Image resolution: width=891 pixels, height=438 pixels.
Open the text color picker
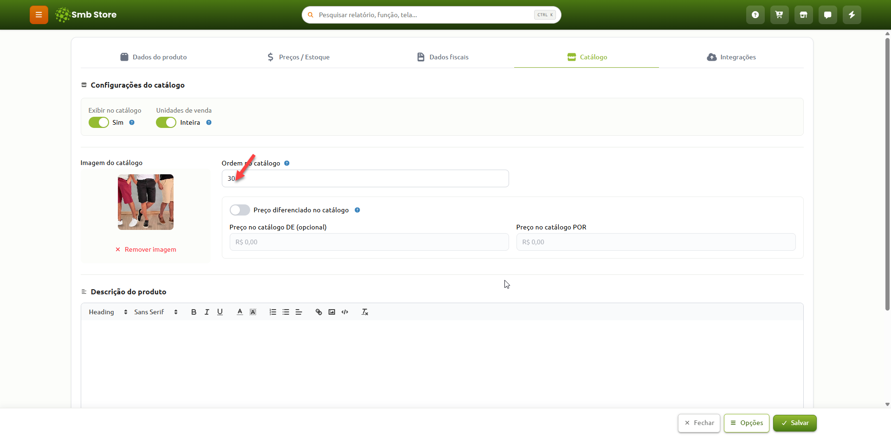[240, 312]
